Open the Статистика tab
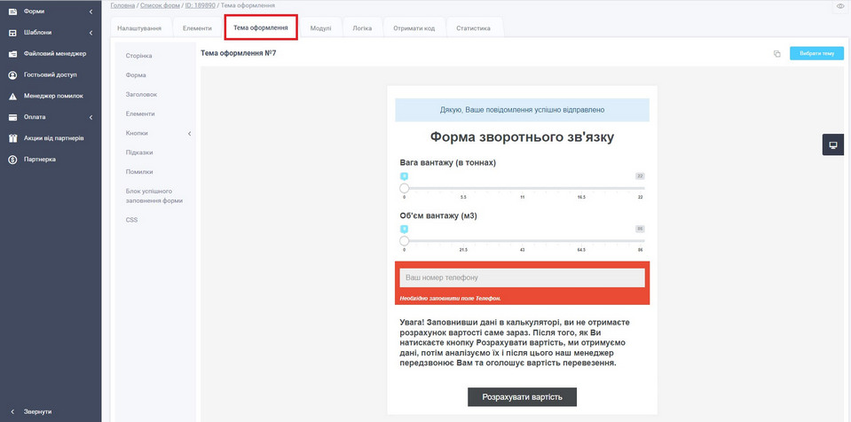Screen dimensions: 851x422 click(473, 28)
